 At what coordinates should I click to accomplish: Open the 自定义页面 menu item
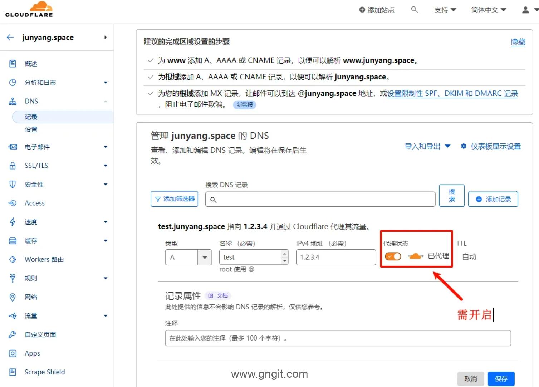click(x=40, y=334)
